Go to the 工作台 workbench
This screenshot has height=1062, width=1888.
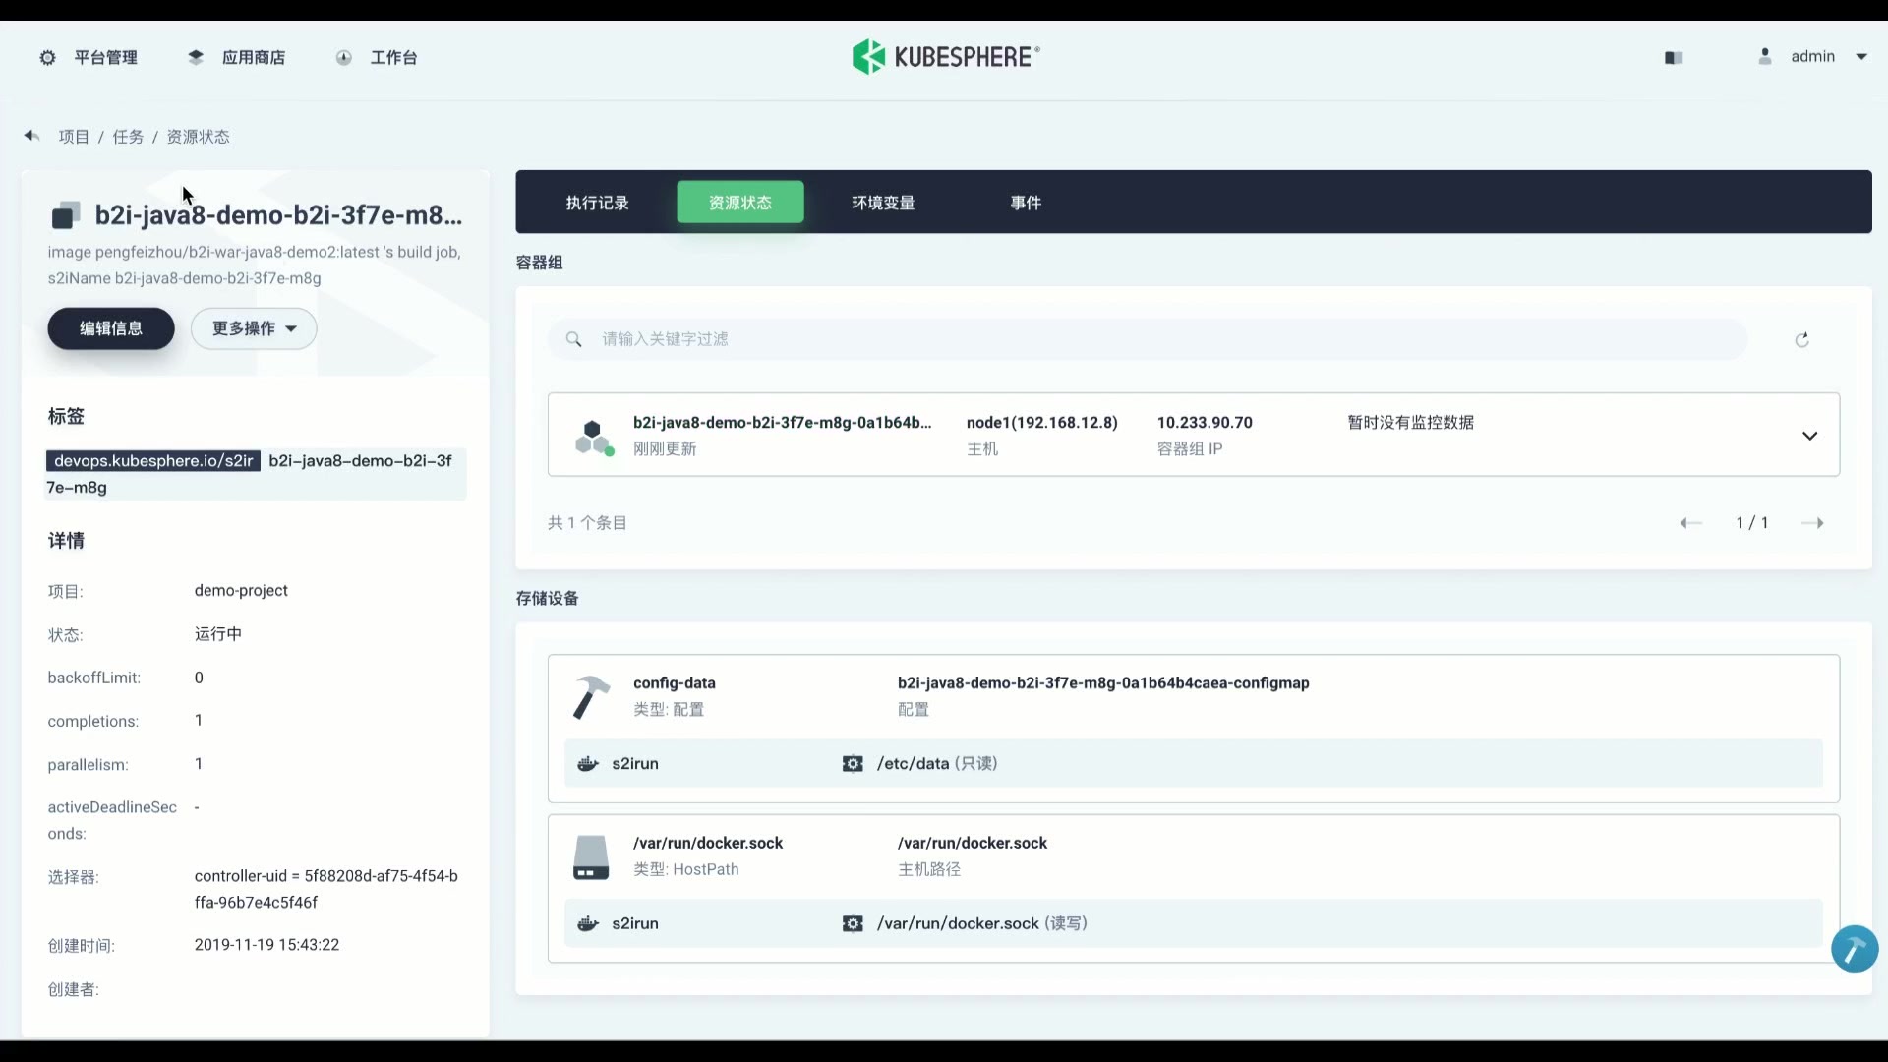click(x=376, y=57)
